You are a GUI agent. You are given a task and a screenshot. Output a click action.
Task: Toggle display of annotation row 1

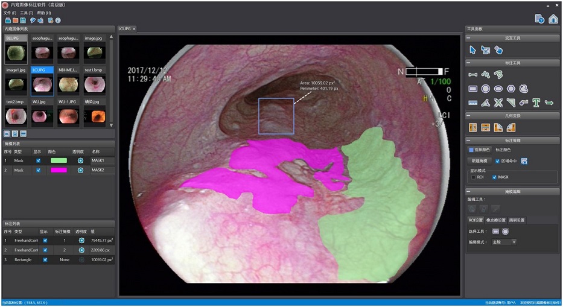[x=45, y=240]
